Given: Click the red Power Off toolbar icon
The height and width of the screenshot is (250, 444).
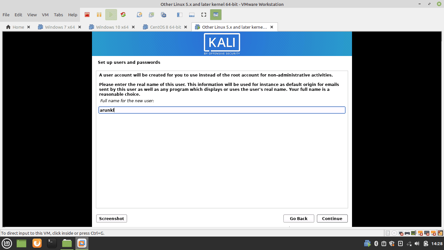Looking at the screenshot, I should [x=87, y=15].
